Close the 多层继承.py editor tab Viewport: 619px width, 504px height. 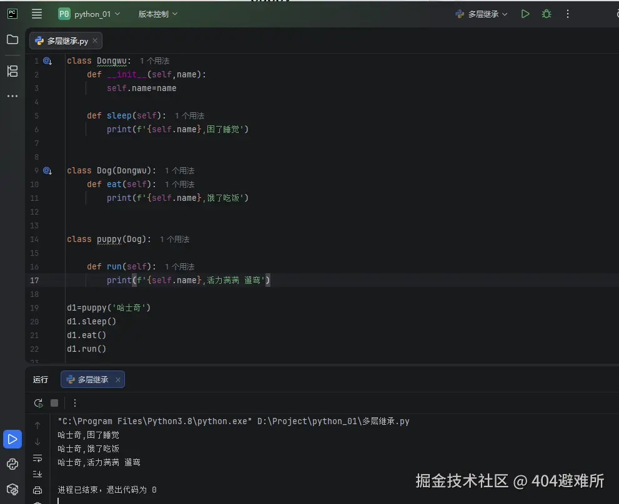pos(95,41)
